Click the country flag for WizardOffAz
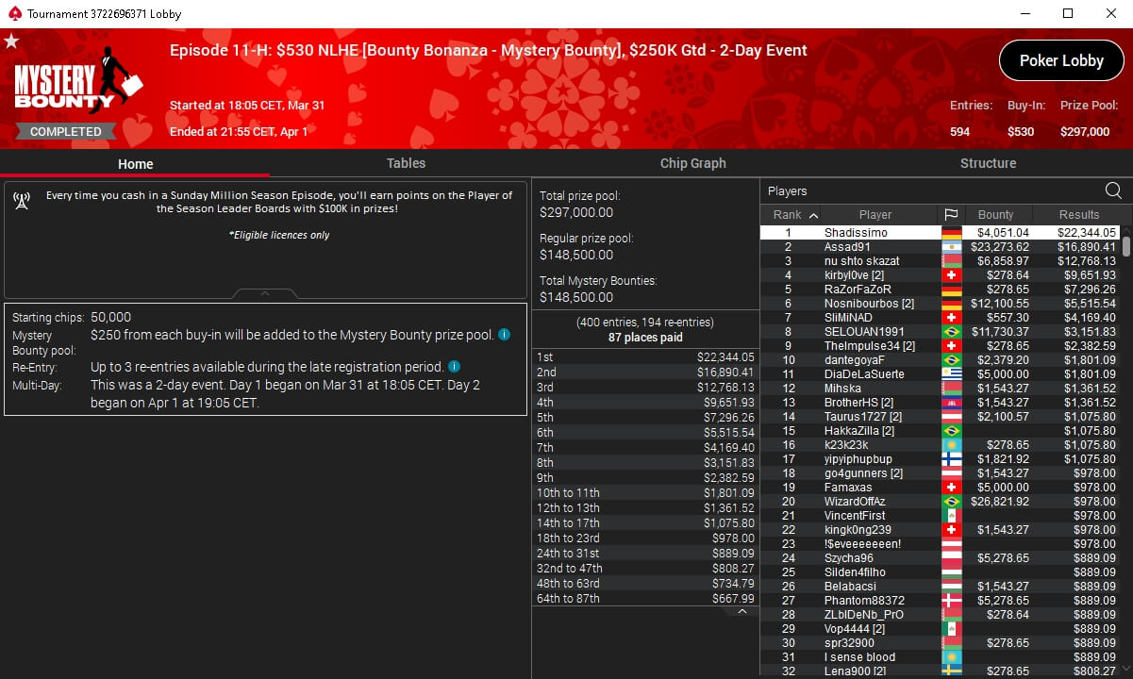Image resolution: width=1133 pixels, height=679 pixels. 951,502
